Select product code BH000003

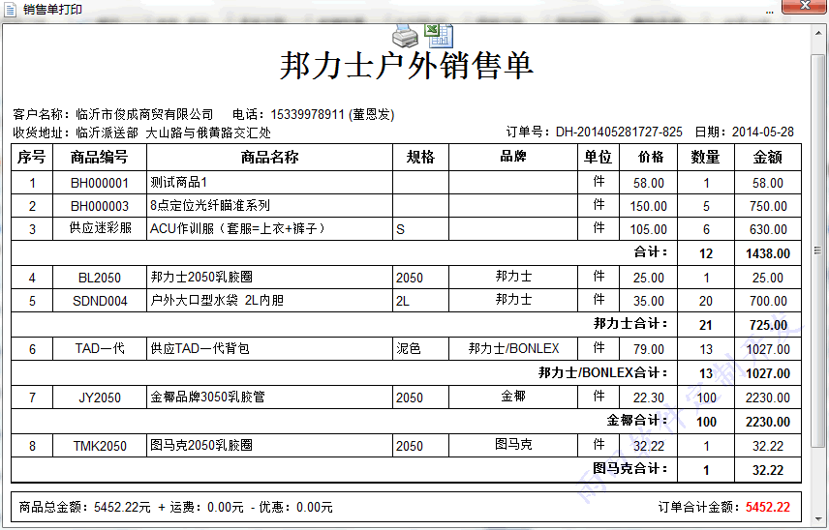click(x=100, y=206)
